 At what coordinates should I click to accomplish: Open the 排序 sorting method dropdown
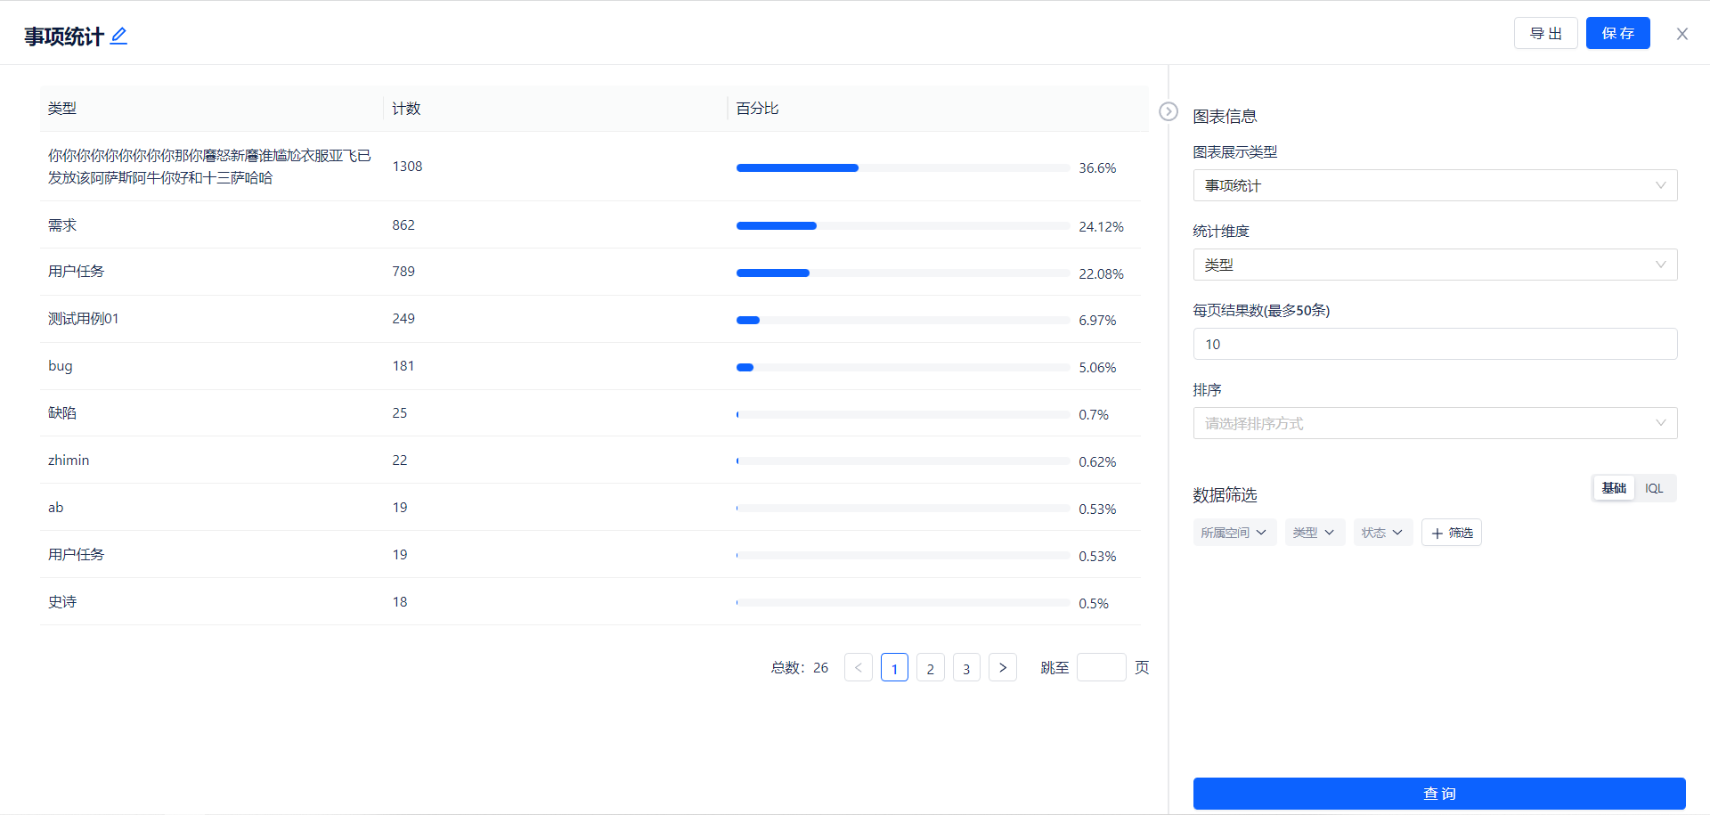coord(1435,423)
